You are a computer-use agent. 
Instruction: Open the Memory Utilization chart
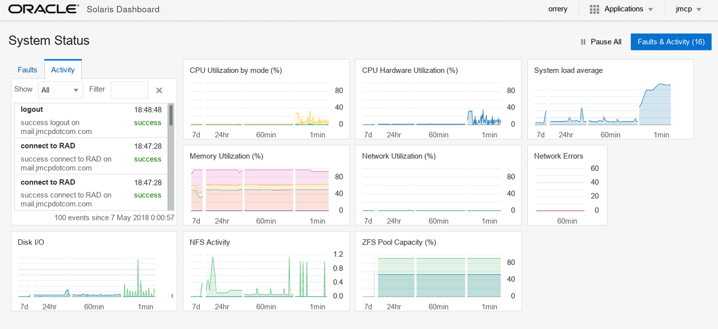click(266, 185)
